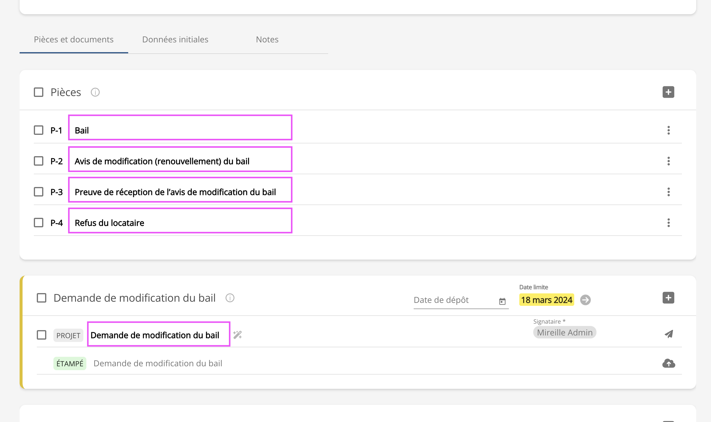Click the arrow icon next to 18 mars 2024
The height and width of the screenshot is (422, 711).
(585, 300)
